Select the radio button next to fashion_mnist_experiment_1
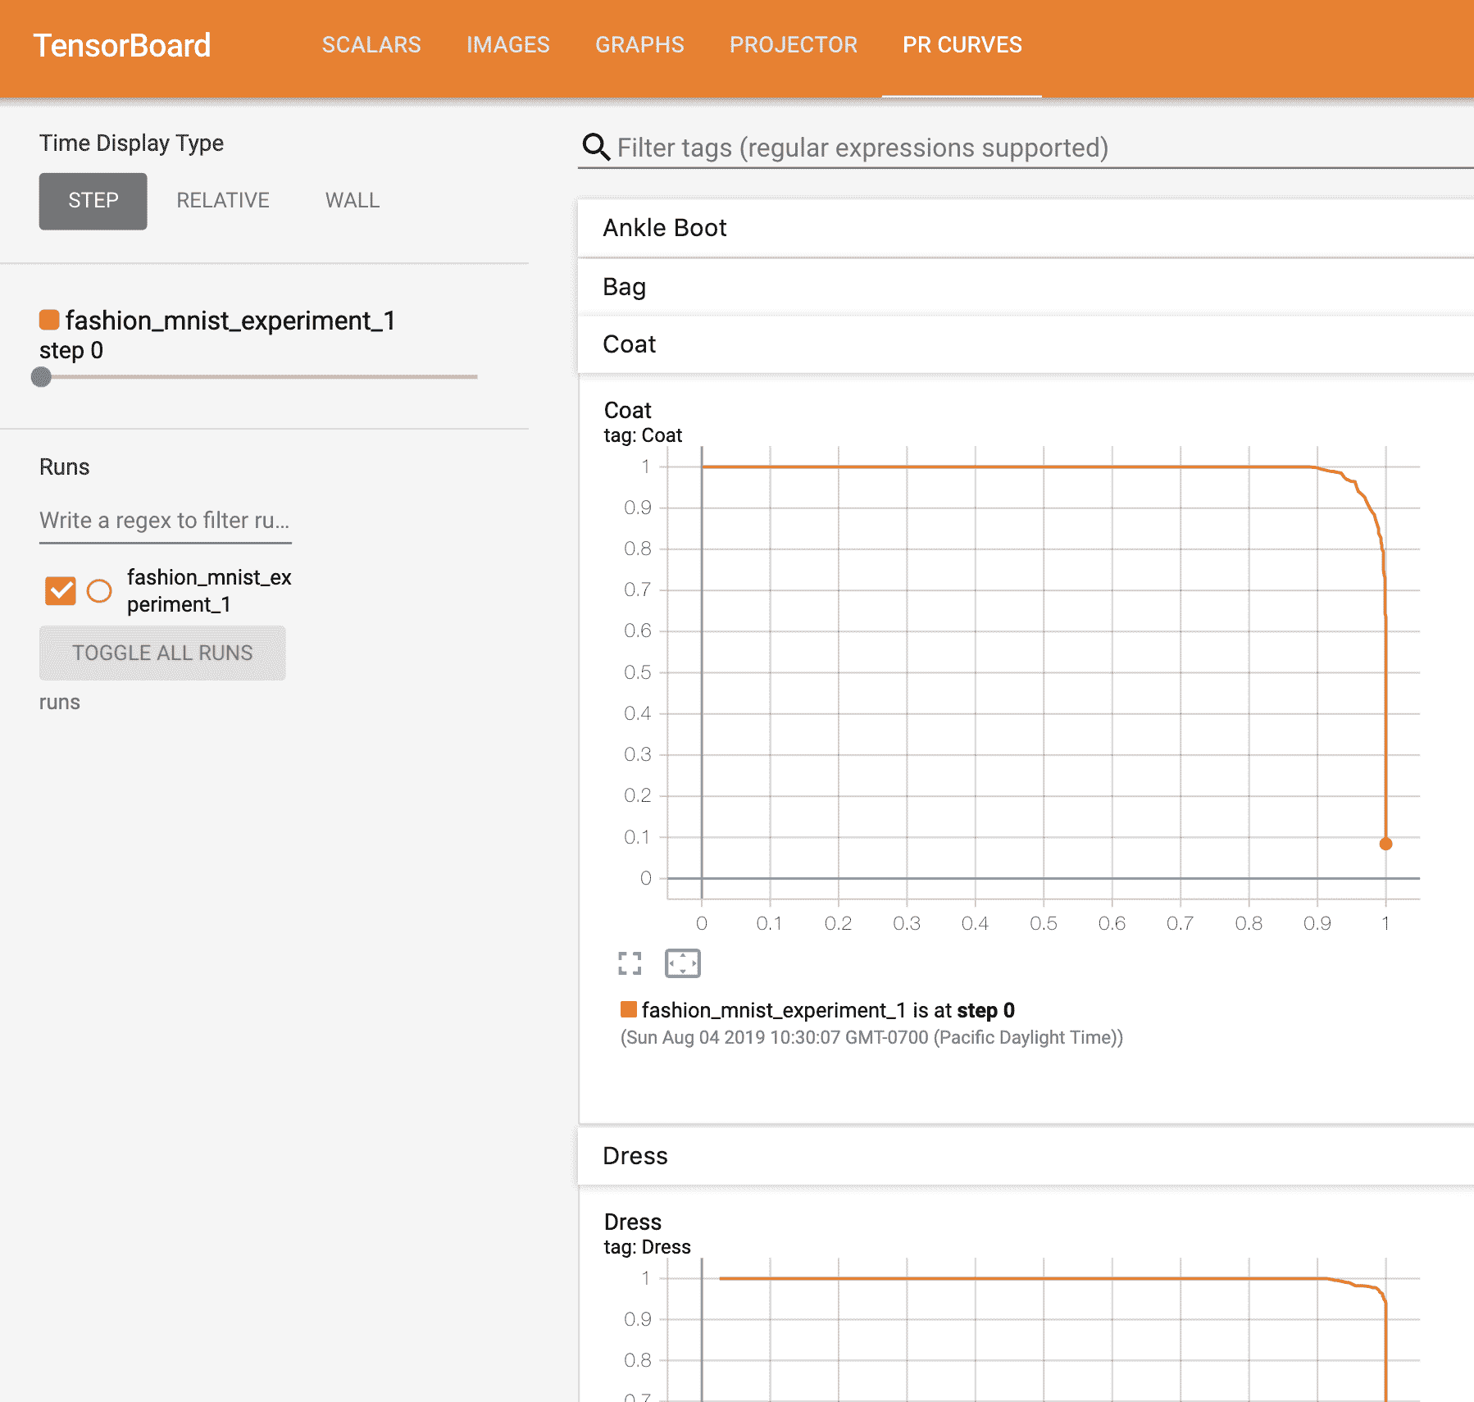1474x1402 pixels. [x=99, y=590]
